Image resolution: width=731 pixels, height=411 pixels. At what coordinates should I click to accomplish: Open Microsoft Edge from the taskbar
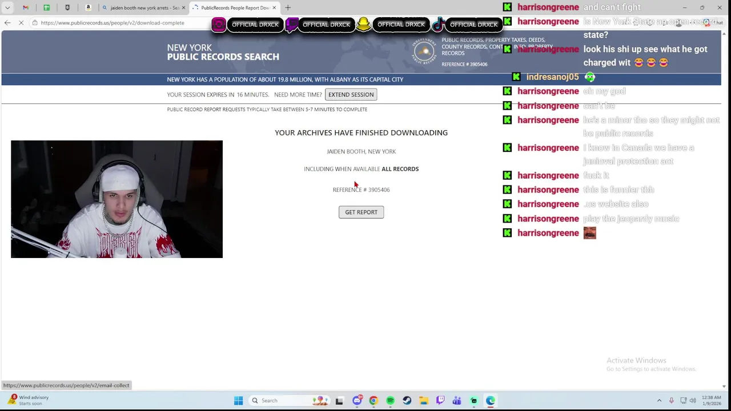point(491,401)
